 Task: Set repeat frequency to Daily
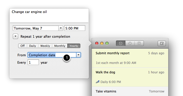(x=33, y=46)
